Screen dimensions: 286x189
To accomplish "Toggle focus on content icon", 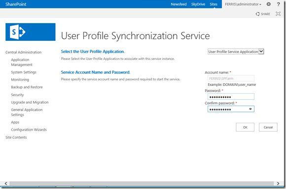I will [278, 14].
